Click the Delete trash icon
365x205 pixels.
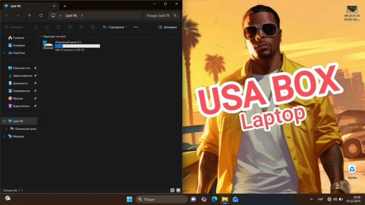point(93,27)
